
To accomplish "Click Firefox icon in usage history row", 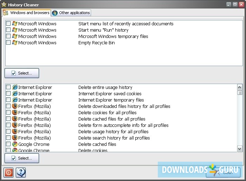I will 15,131.
